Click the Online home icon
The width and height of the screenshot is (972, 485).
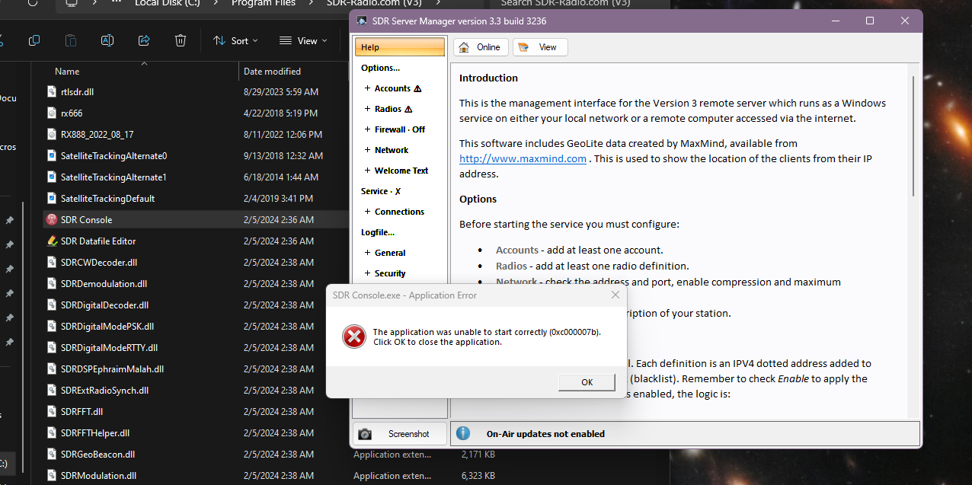point(462,46)
